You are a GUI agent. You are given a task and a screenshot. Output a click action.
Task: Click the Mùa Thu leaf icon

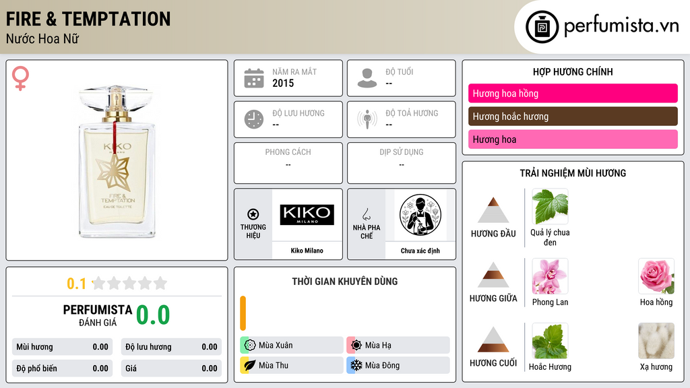coord(250,365)
